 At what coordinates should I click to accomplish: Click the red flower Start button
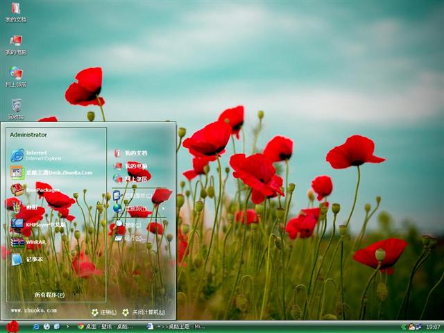coord(12,326)
